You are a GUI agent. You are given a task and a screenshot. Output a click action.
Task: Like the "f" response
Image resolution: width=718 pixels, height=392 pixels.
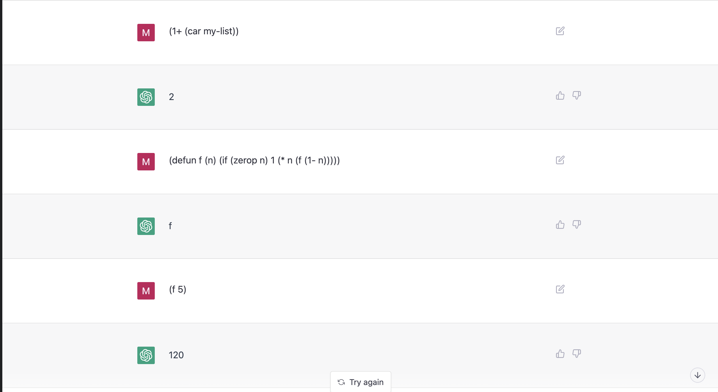[x=560, y=224]
